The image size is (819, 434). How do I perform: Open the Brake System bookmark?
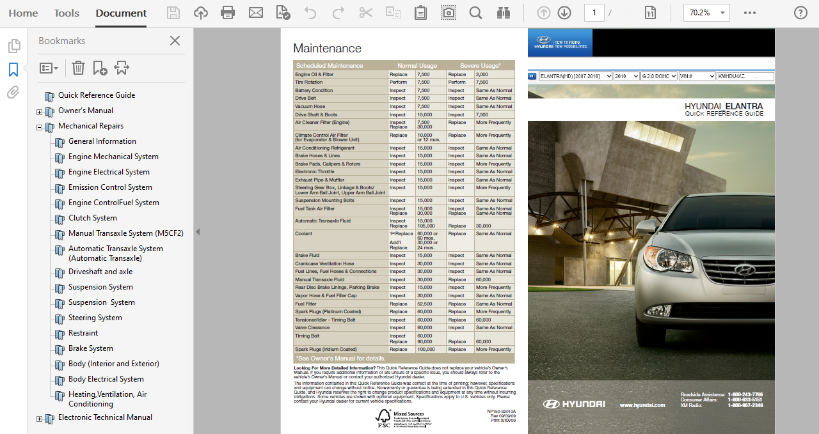91,348
